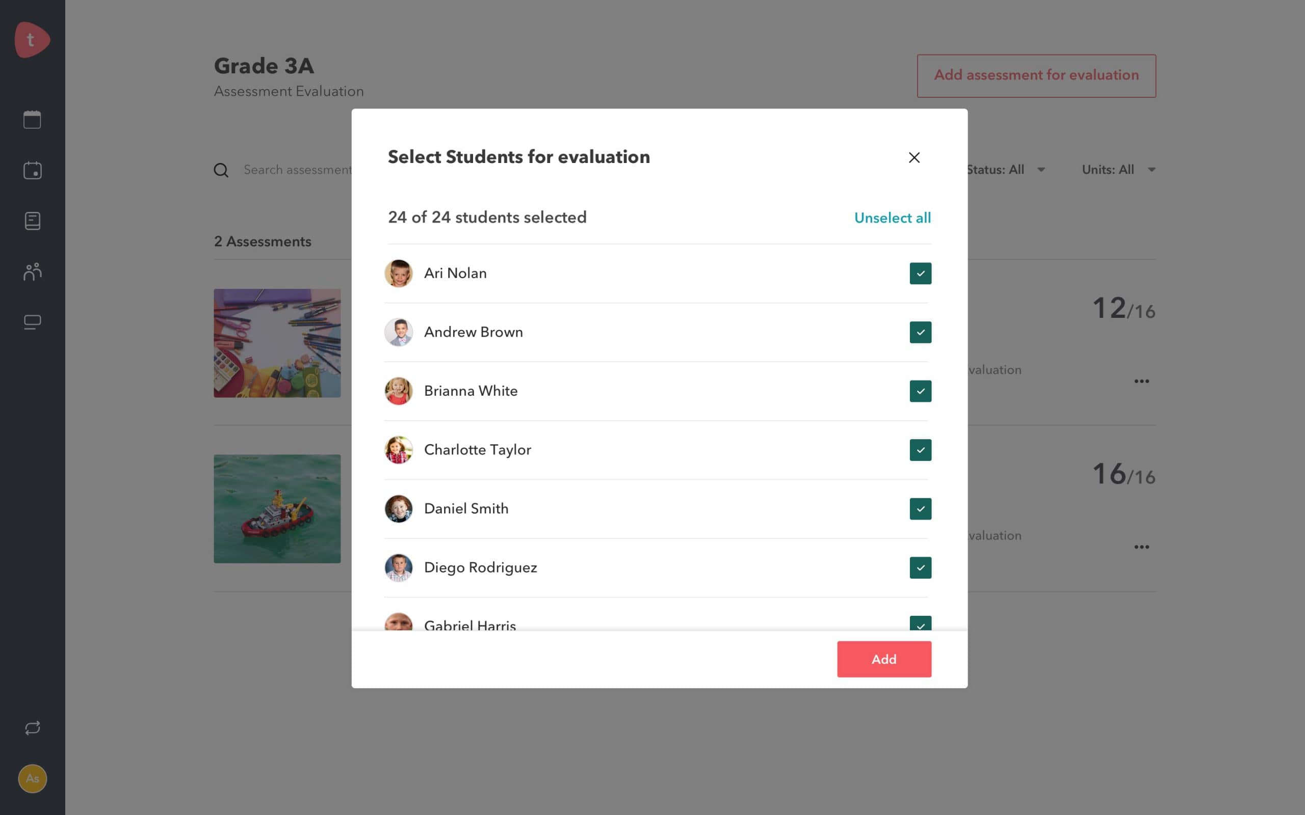Open the three-dot menu for first assessment

click(x=1141, y=381)
